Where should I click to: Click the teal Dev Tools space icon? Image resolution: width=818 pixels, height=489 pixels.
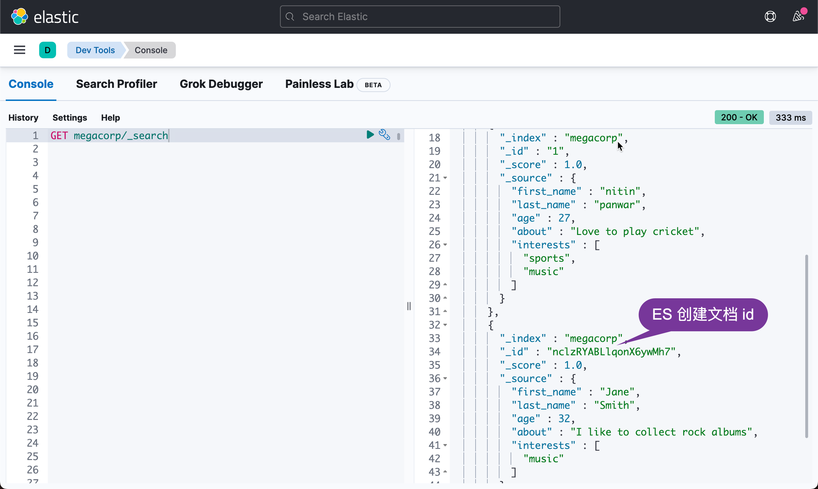(x=47, y=50)
